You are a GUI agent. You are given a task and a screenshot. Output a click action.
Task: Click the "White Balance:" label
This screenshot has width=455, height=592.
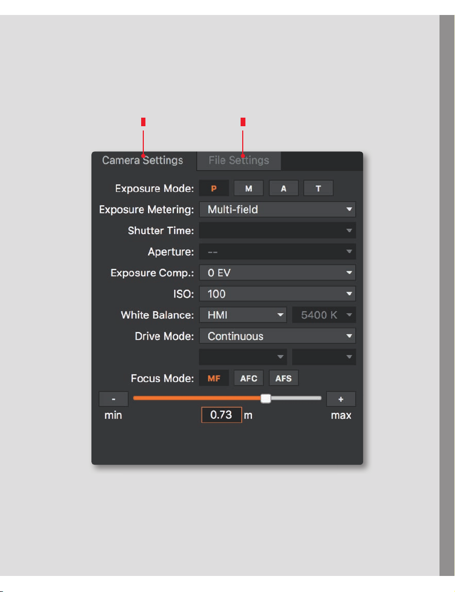pyautogui.click(x=157, y=316)
